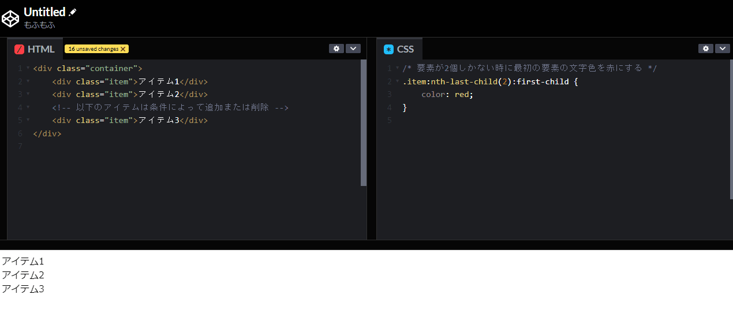The width and height of the screenshot is (733, 324).
Task: Click the Untitled pen title
Action: 44,12
